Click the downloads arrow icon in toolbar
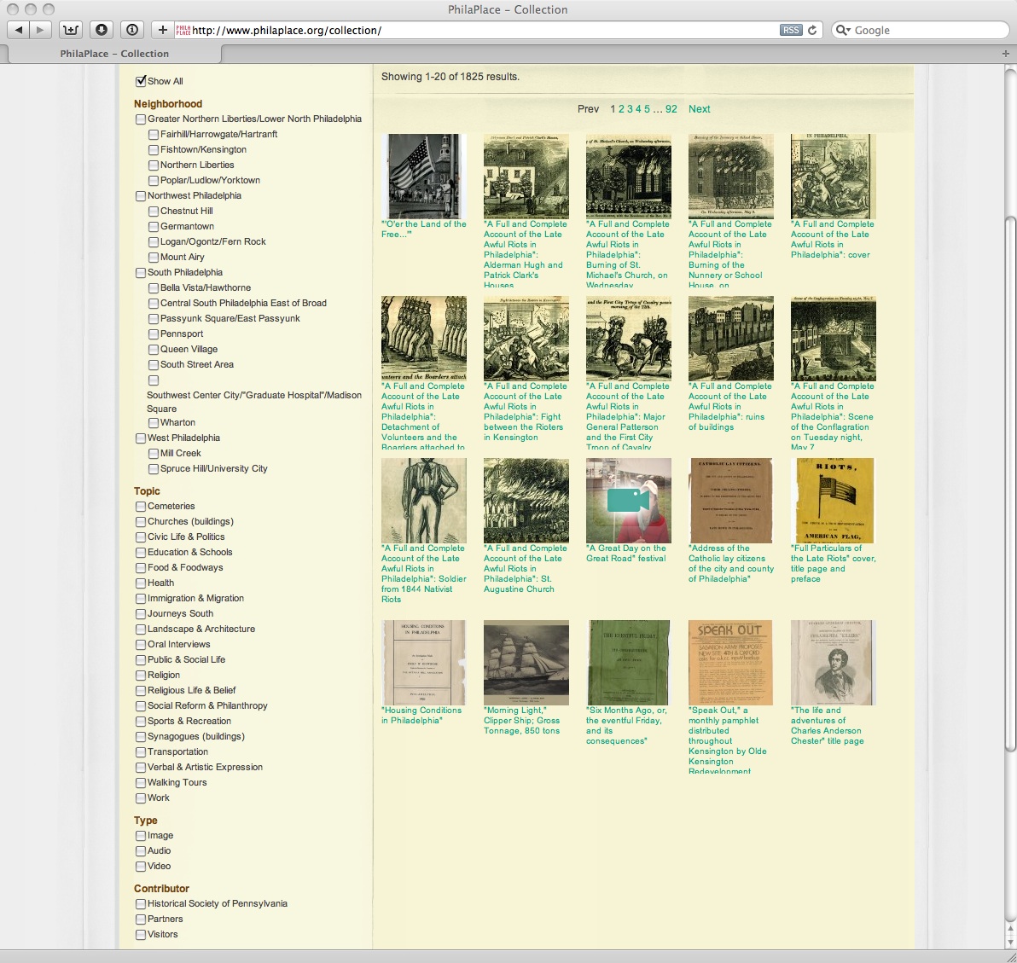 [102, 30]
